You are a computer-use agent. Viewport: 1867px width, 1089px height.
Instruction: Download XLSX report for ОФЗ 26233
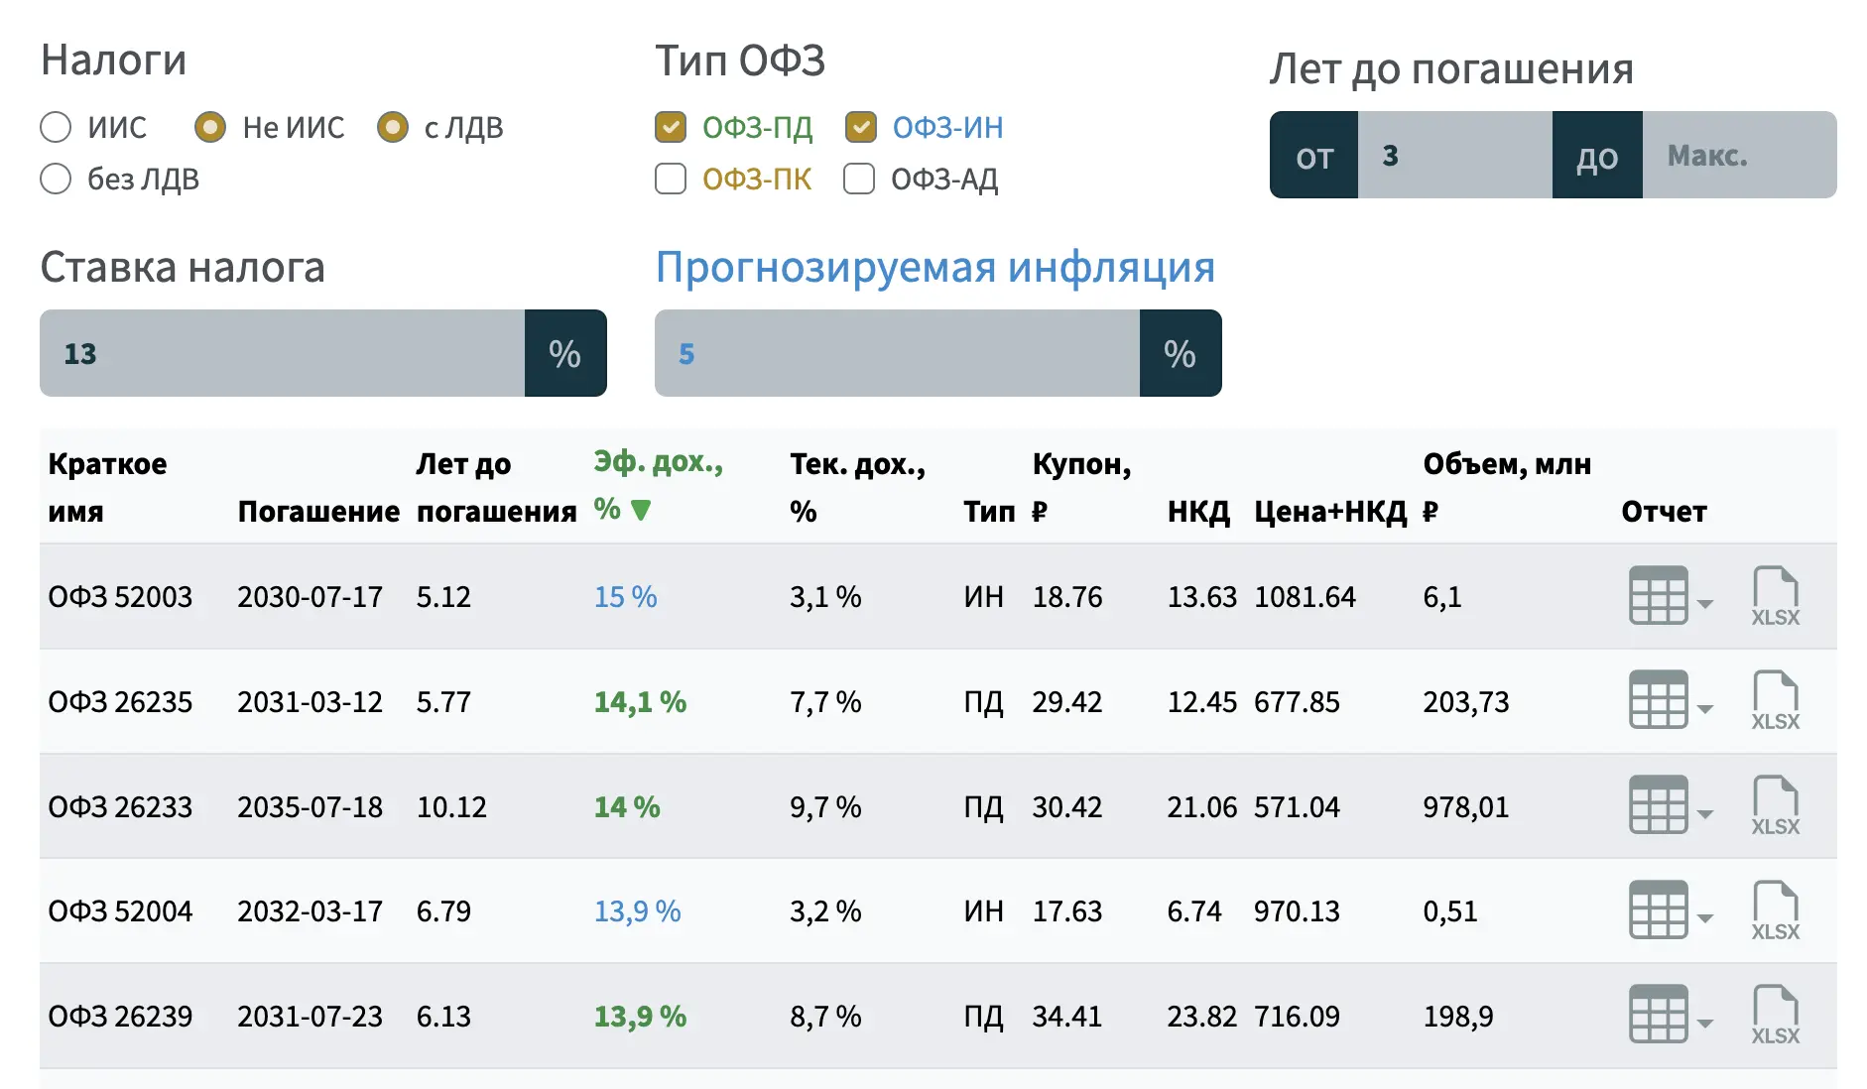point(1775,806)
